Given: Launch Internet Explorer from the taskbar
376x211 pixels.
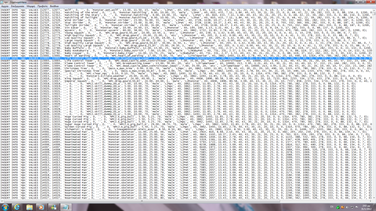Looking at the screenshot, I should point(17,207).
